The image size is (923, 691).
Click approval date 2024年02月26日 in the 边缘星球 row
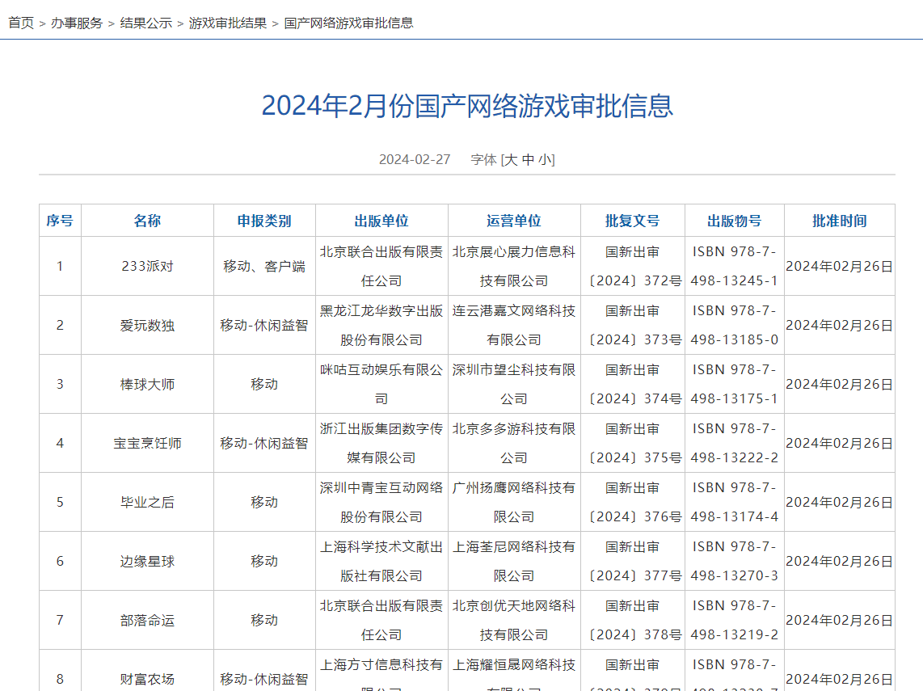point(840,562)
